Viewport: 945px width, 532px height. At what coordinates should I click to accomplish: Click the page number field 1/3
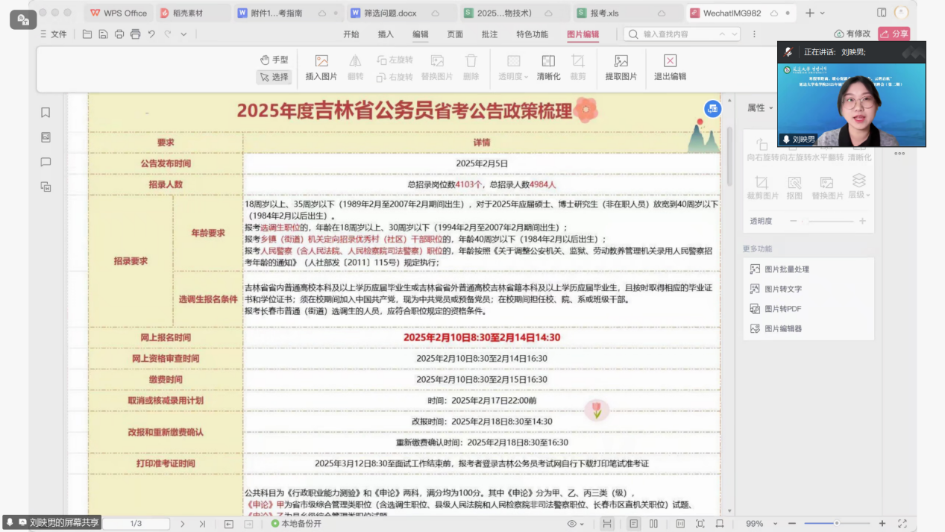coord(136,524)
